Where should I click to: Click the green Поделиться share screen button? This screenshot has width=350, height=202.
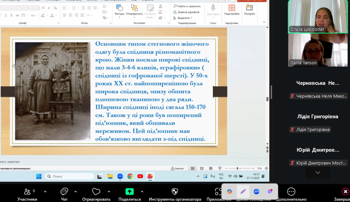pos(130,192)
